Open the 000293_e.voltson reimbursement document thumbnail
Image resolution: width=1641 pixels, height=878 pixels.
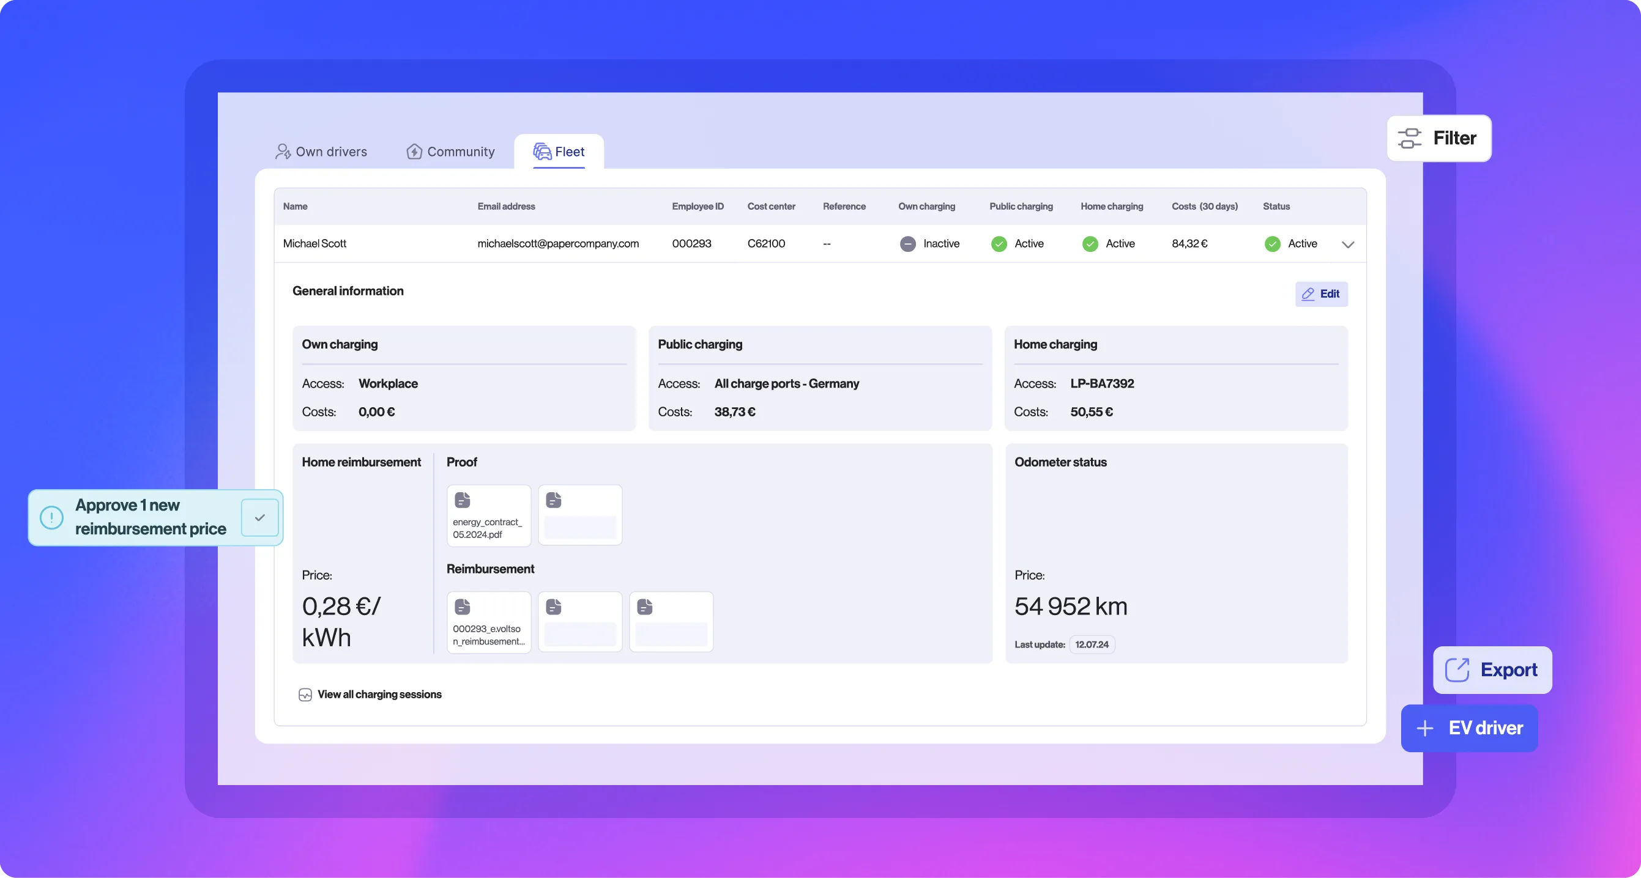coord(488,621)
